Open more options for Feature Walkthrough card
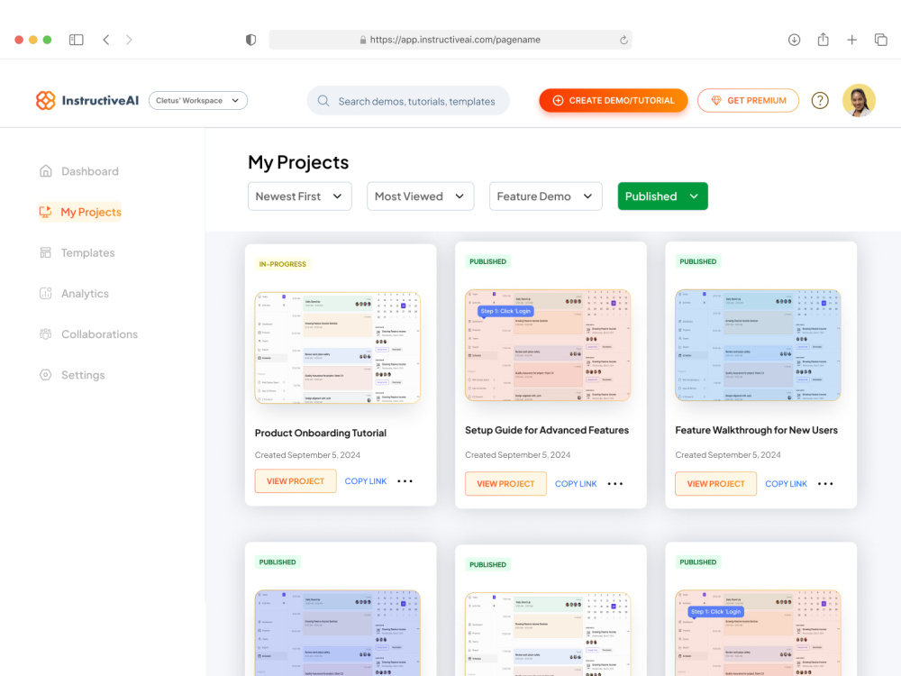The width and height of the screenshot is (901, 676). tap(825, 484)
